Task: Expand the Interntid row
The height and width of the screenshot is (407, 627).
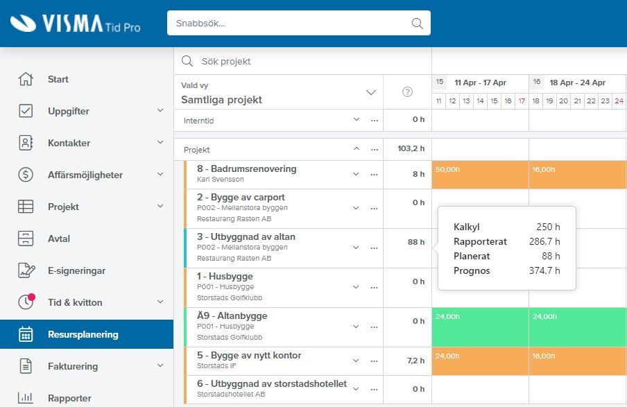Action: click(x=357, y=119)
